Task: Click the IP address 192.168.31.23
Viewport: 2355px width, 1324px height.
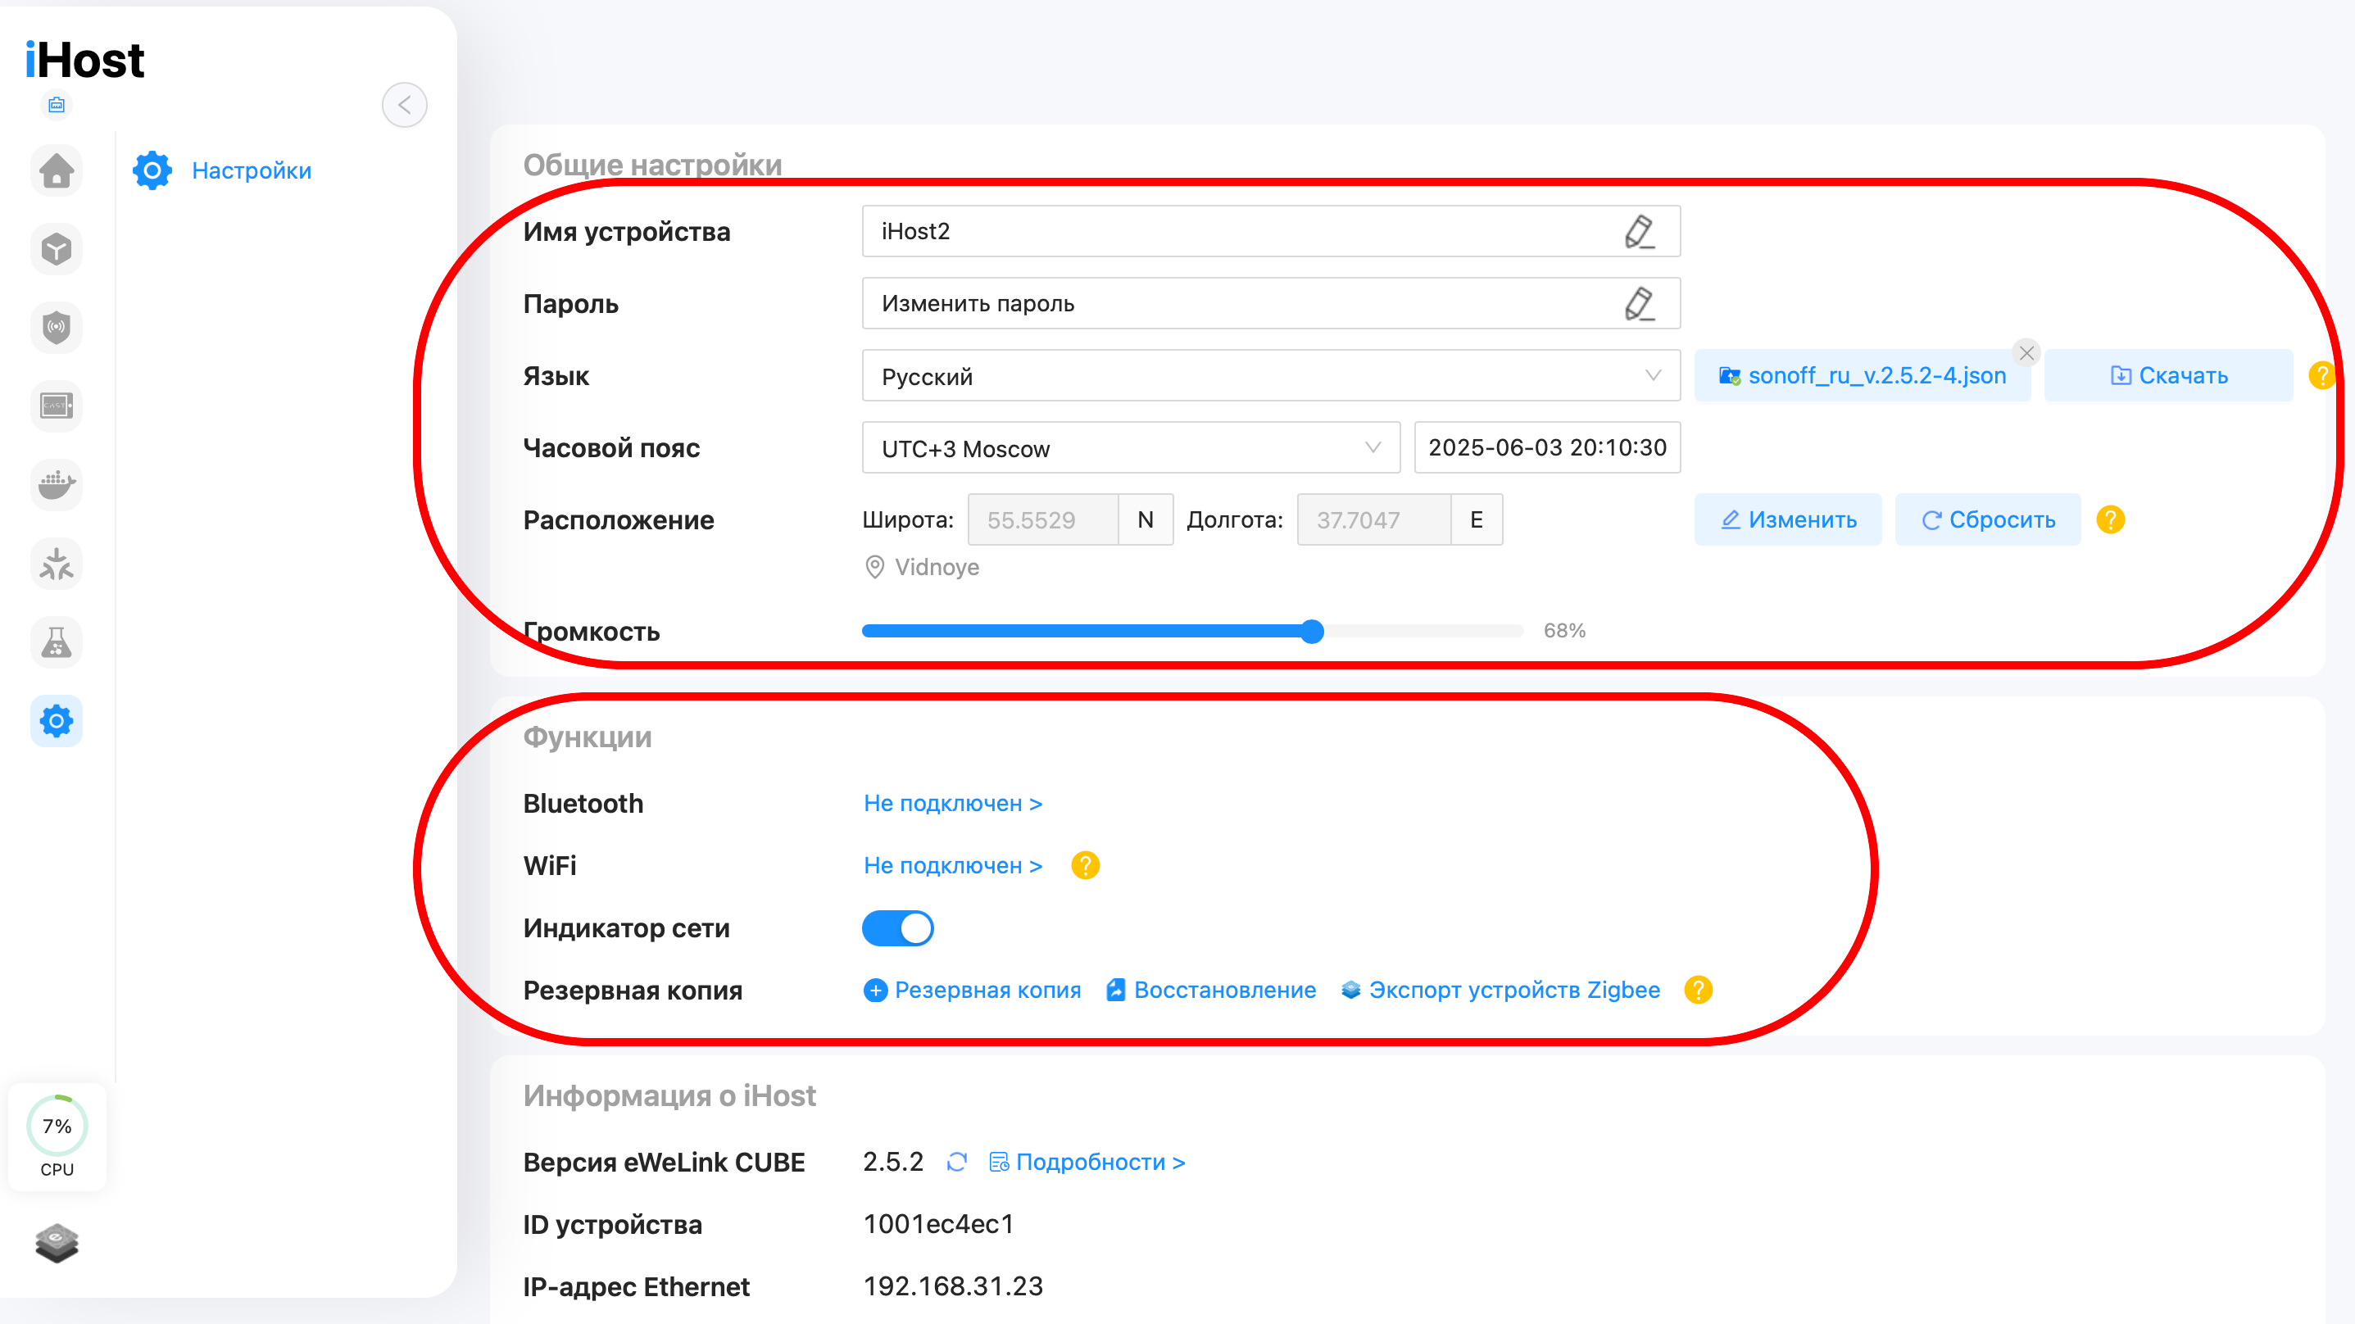Action: (953, 1285)
